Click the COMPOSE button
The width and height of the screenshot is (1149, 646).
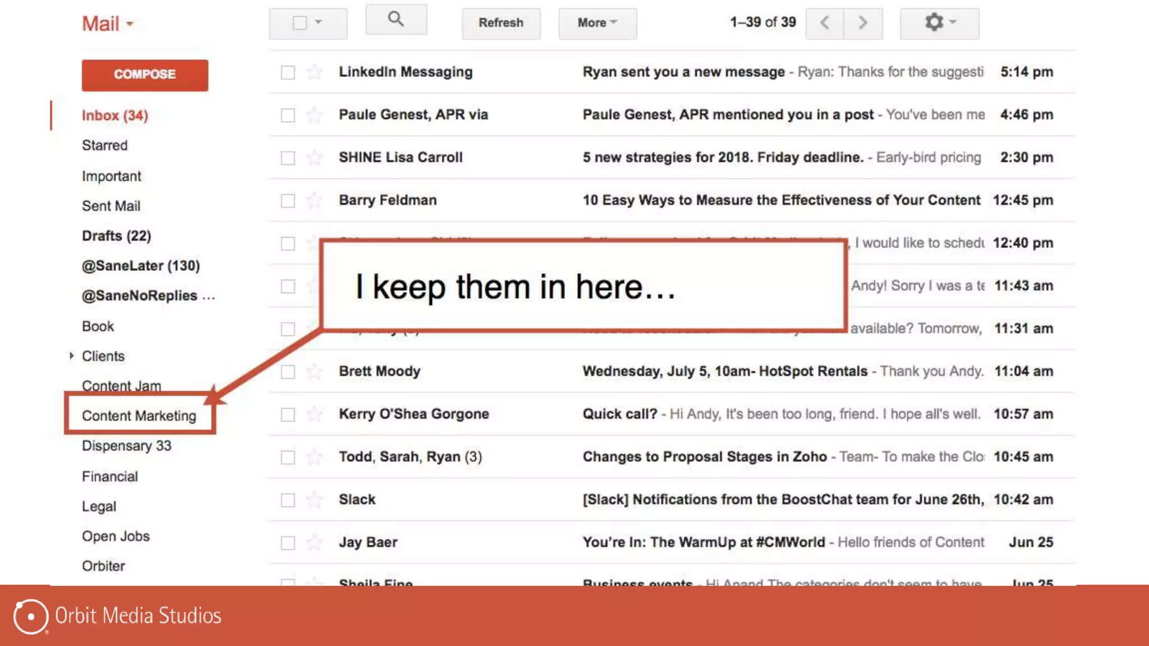pyautogui.click(x=145, y=75)
